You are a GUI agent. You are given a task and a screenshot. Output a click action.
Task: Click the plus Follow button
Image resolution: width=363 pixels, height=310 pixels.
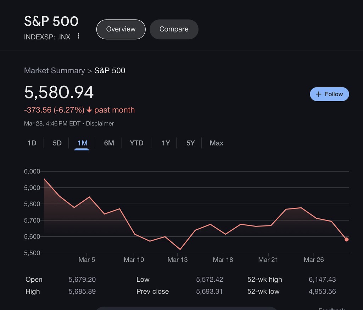[329, 94]
